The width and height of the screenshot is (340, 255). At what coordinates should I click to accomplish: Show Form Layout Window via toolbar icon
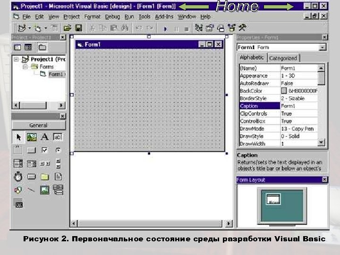pyautogui.click(x=221, y=28)
